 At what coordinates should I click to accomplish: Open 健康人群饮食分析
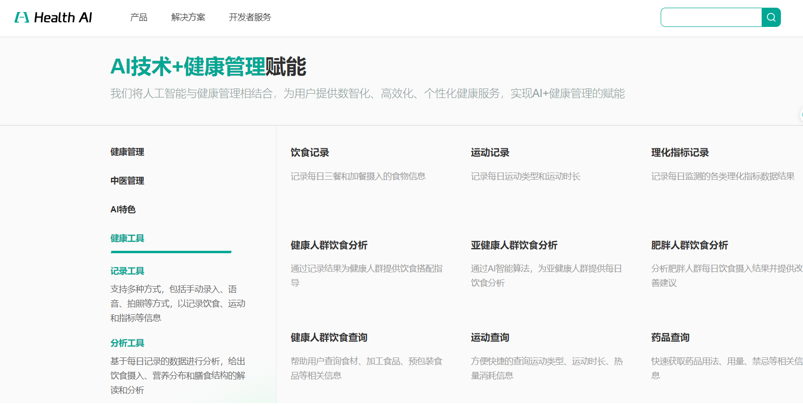pos(329,245)
